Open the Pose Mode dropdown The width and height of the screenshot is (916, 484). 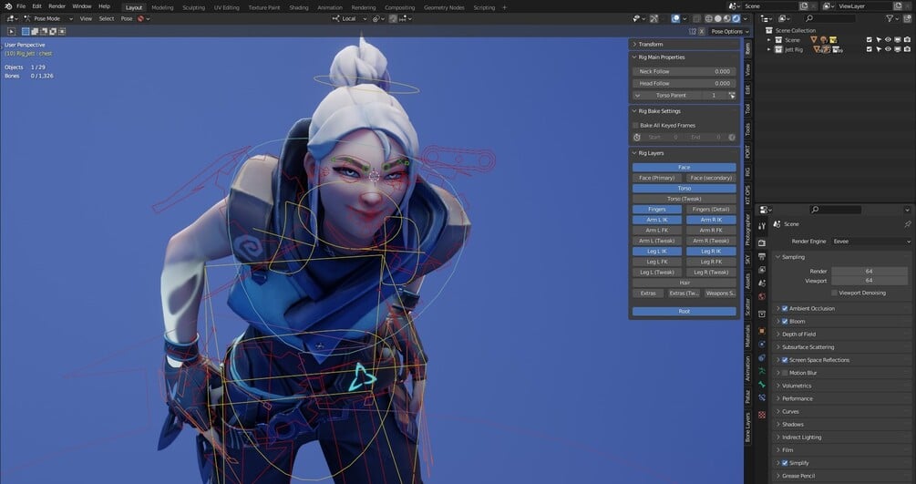48,19
